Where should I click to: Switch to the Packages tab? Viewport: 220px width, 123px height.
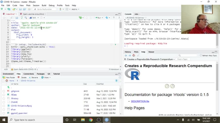pos(41,74)
